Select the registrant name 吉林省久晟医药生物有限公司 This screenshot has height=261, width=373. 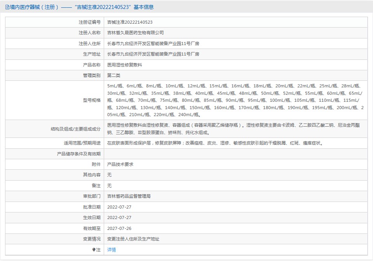136,33
